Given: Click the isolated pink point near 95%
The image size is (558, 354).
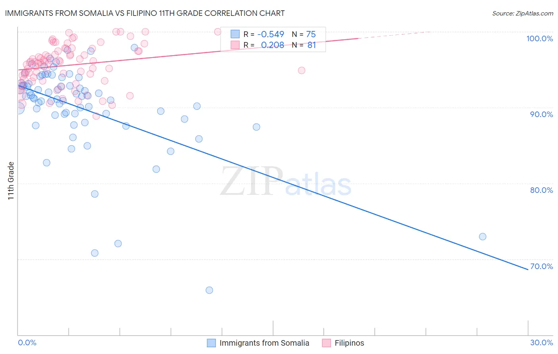Looking at the screenshot, I should click(302, 70).
